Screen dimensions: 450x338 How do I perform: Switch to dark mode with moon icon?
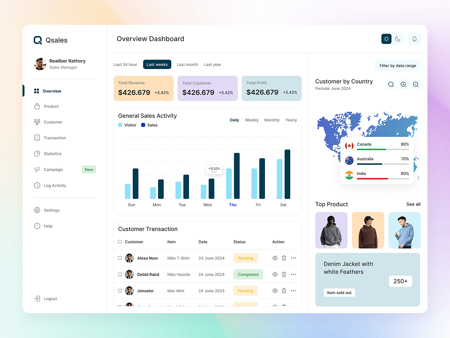tap(397, 39)
